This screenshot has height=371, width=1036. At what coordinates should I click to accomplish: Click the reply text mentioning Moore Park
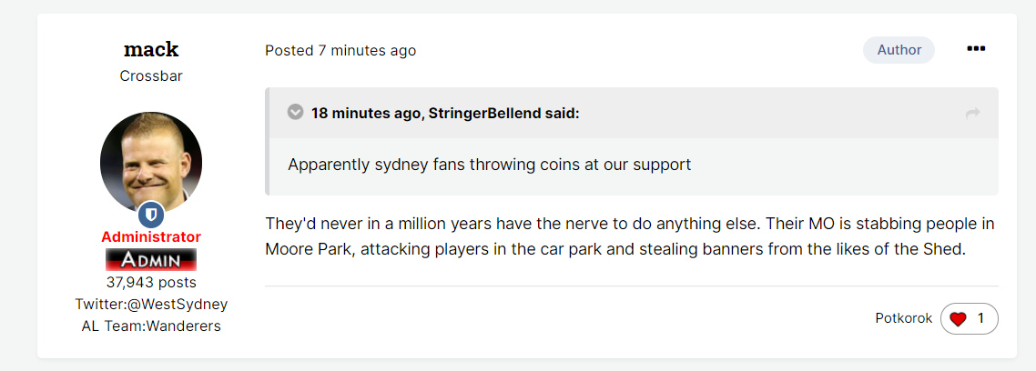[631, 237]
